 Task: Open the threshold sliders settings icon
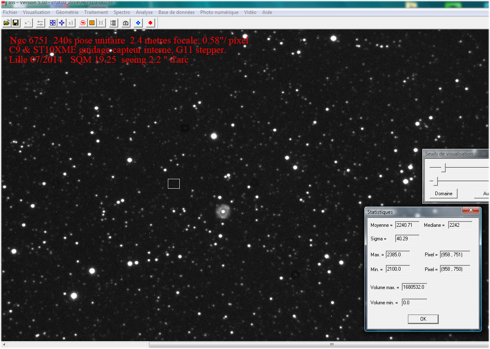click(x=40, y=23)
